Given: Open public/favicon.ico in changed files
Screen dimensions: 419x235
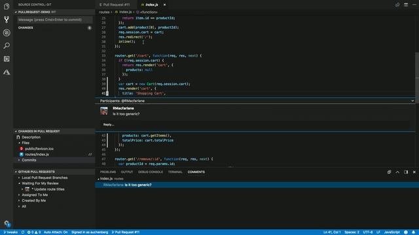Looking at the screenshot, I should 39,148.
